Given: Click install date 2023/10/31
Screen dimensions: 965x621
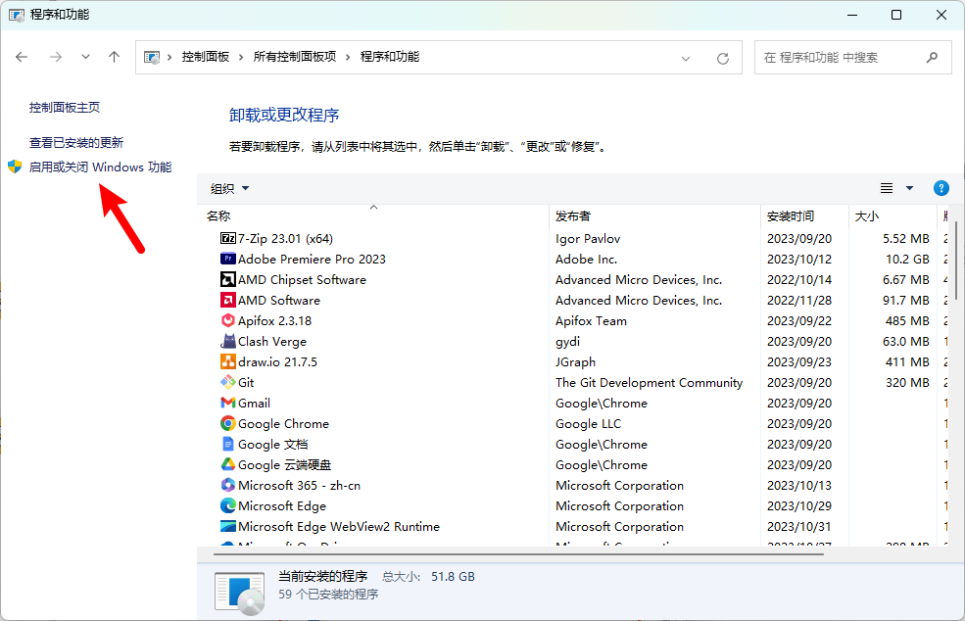Looking at the screenshot, I should pos(798,526).
